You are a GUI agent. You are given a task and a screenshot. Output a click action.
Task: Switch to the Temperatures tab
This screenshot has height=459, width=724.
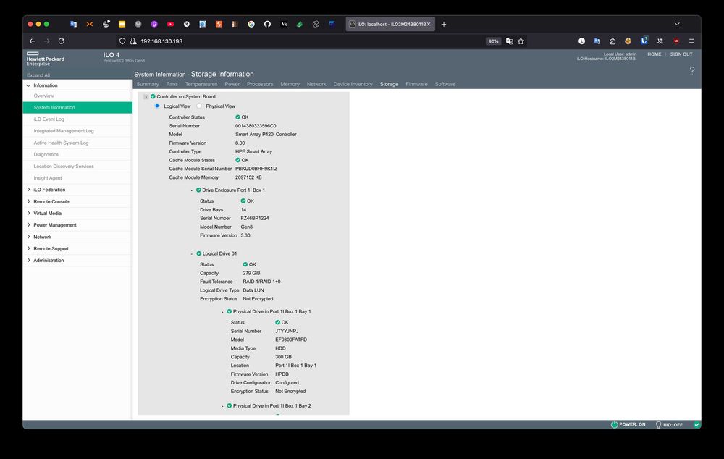201,84
